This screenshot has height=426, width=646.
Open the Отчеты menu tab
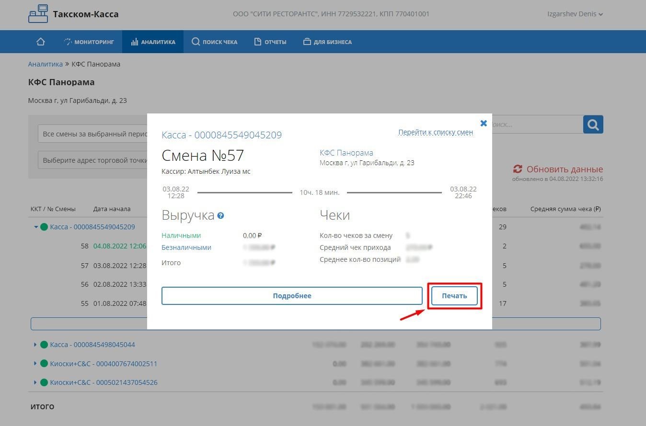point(270,42)
